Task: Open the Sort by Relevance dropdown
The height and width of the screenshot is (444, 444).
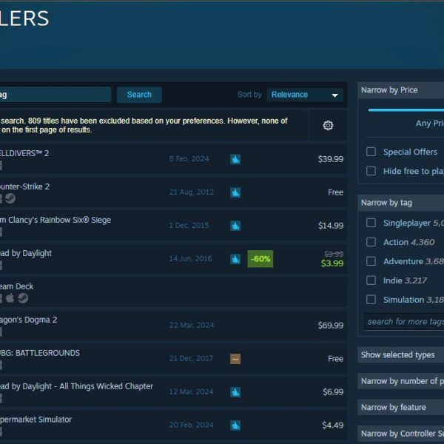Action: click(x=305, y=95)
